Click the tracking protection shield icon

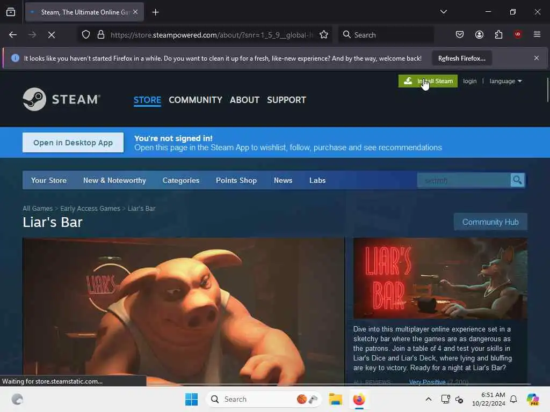click(86, 35)
